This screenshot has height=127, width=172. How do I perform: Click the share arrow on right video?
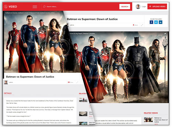pyautogui.click(x=165, y=34)
